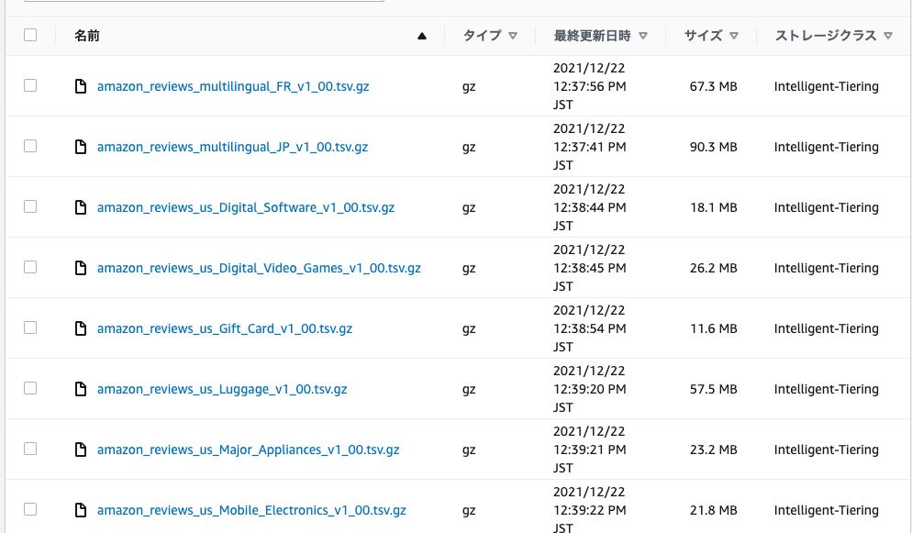Click file icon for multilingual_JP file

81,147
